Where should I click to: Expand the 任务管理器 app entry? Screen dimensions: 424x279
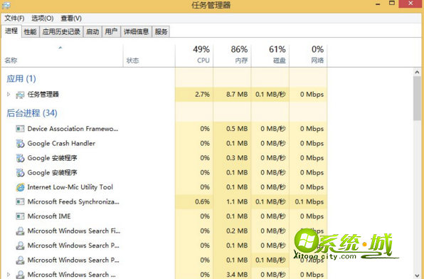[9, 94]
